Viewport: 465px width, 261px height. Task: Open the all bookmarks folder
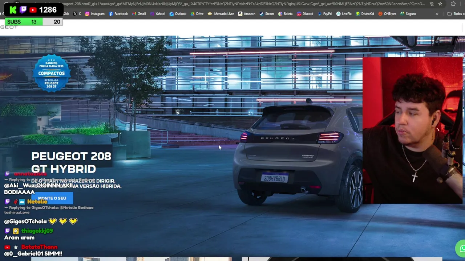(x=456, y=14)
